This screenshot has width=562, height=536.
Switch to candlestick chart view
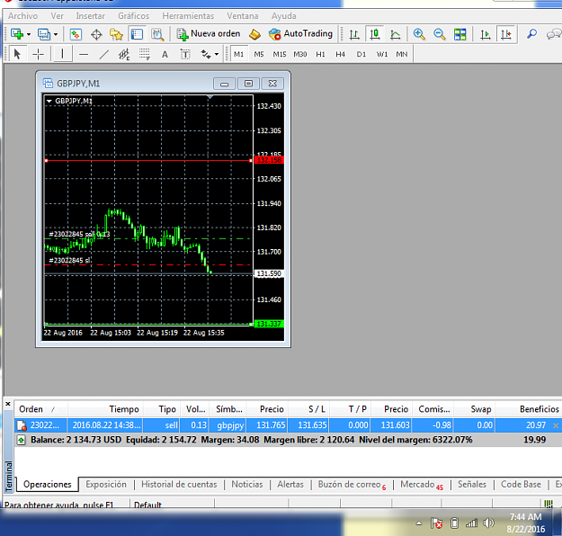(x=375, y=34)
